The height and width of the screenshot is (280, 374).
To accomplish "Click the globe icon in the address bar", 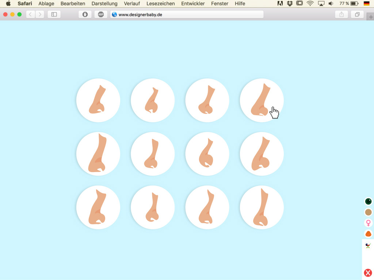I will 114,15.
